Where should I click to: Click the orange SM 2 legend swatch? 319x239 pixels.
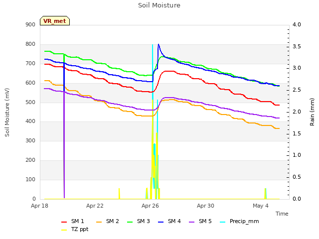(99, 222)
